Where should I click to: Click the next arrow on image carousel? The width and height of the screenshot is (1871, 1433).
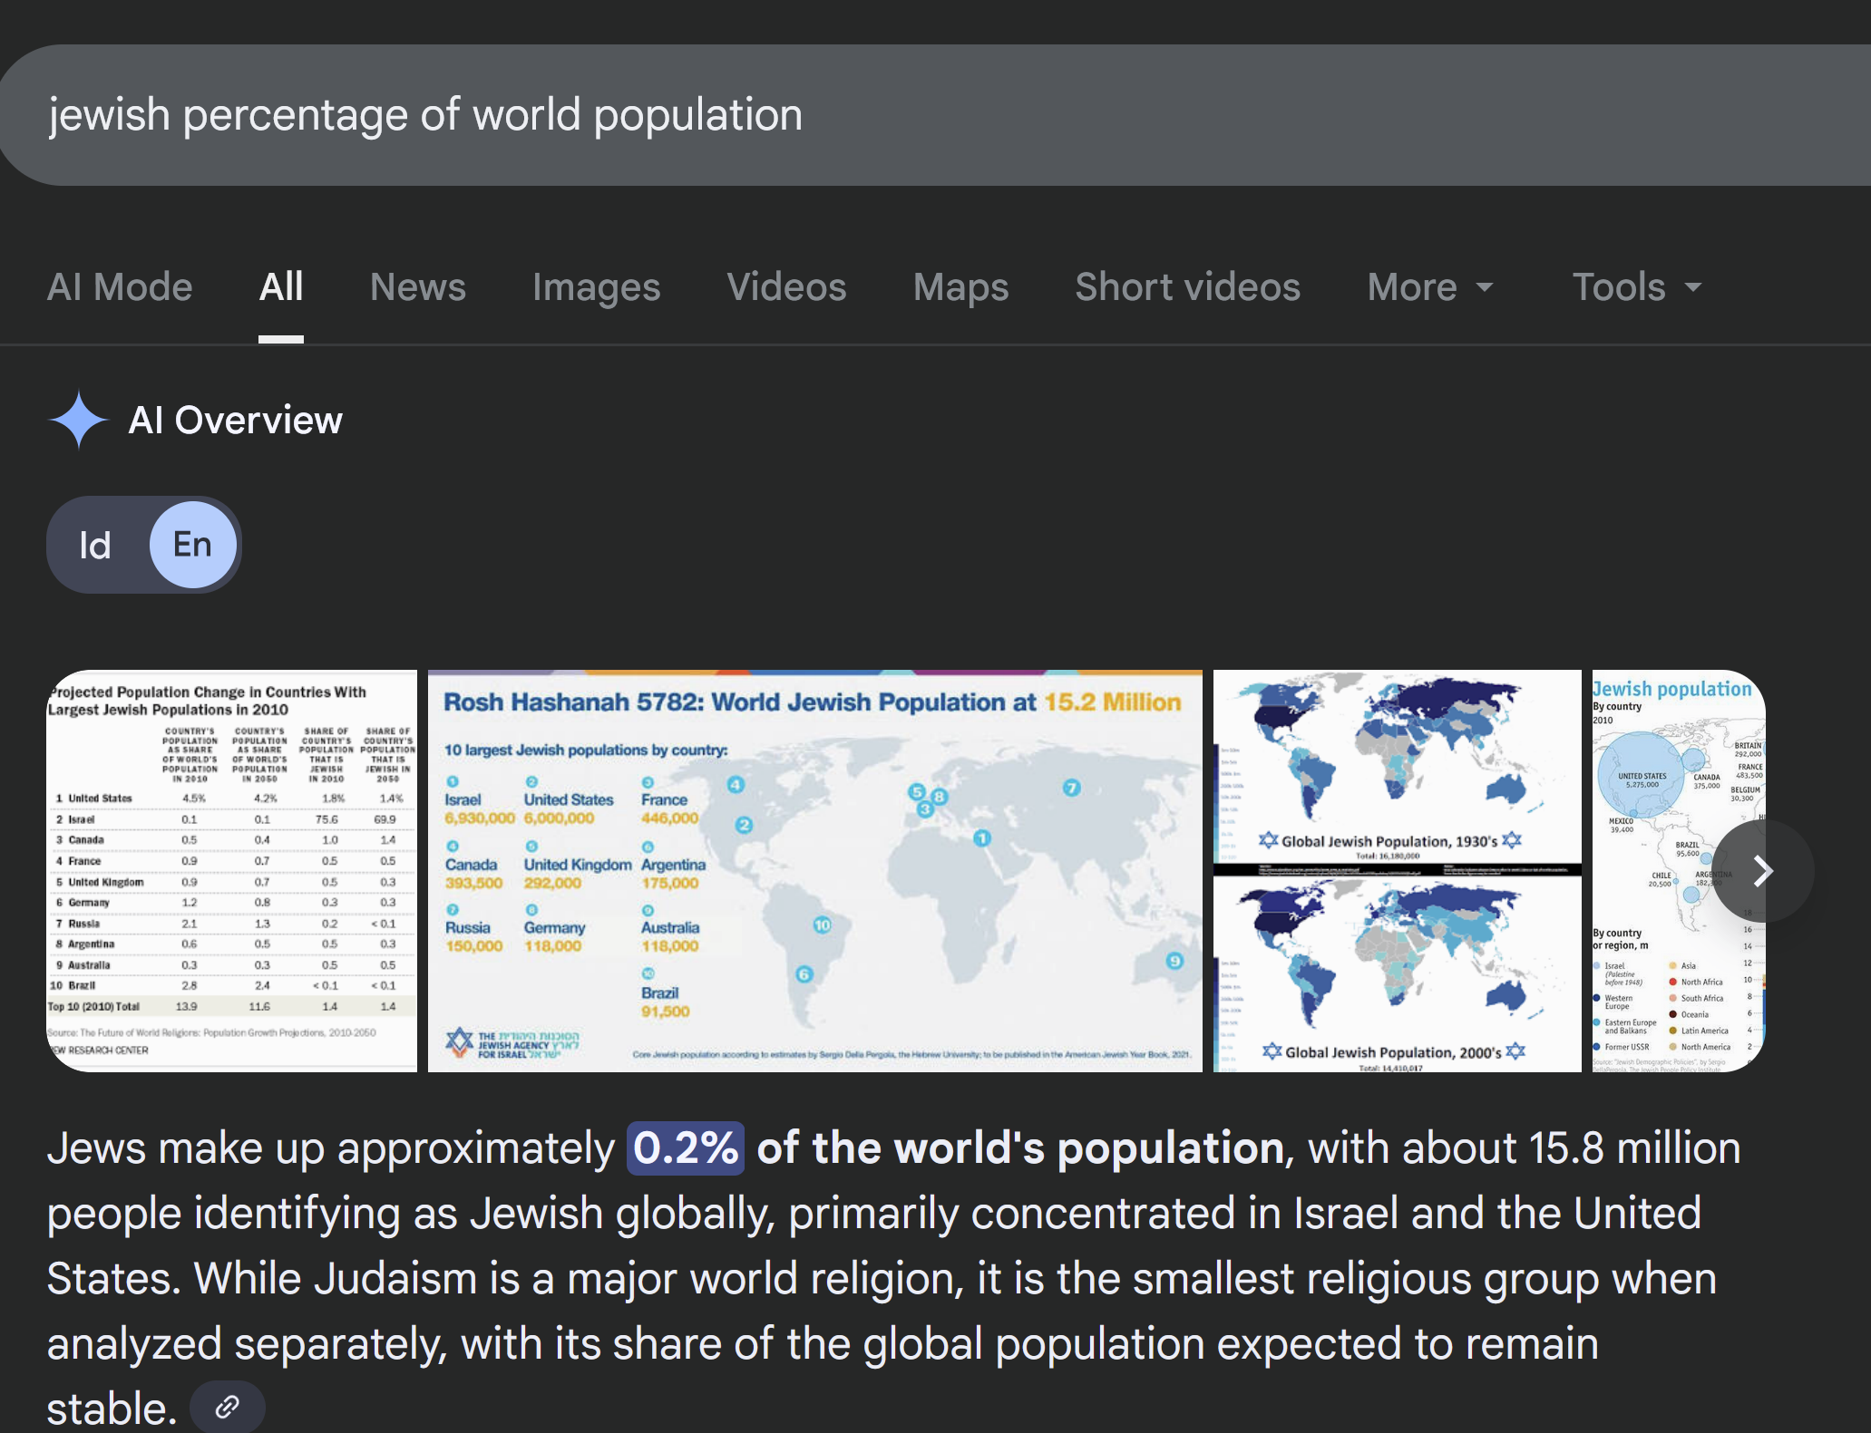1762,871
